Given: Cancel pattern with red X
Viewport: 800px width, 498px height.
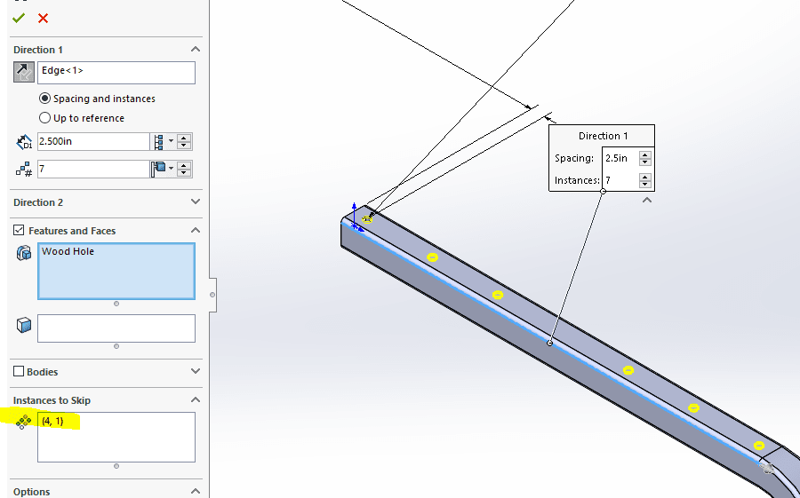Looking at the screenshot, I should [43, 19].
